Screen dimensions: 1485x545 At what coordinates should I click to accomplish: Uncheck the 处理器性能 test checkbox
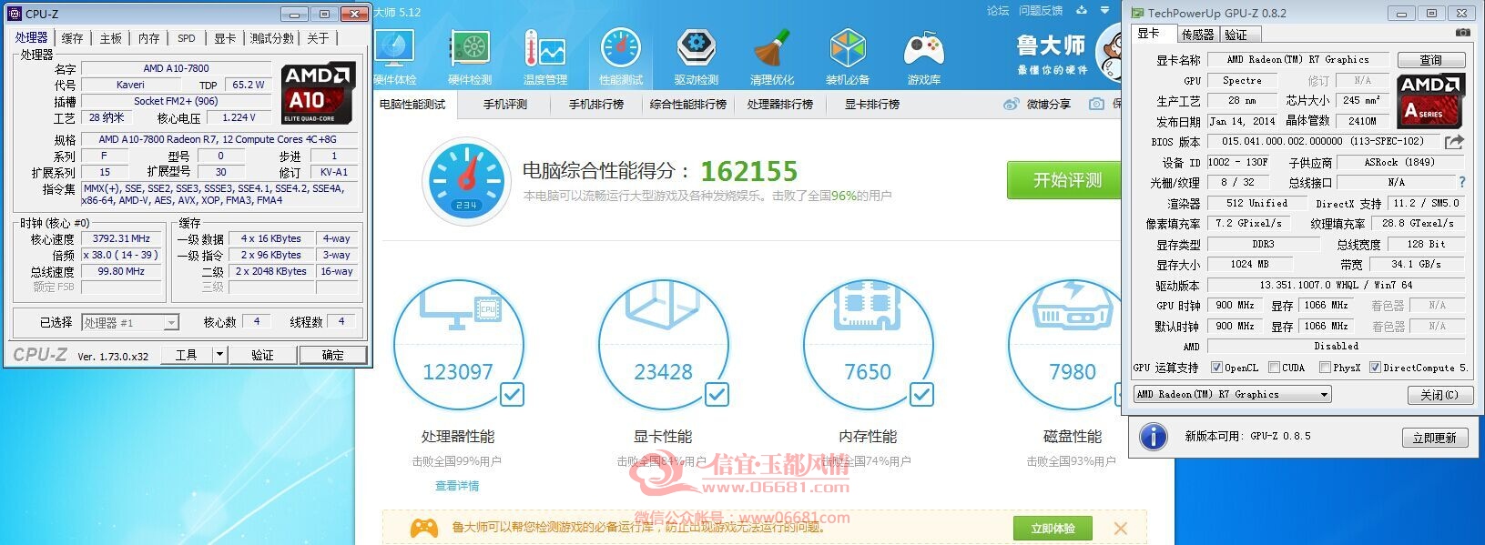(512, 394)
